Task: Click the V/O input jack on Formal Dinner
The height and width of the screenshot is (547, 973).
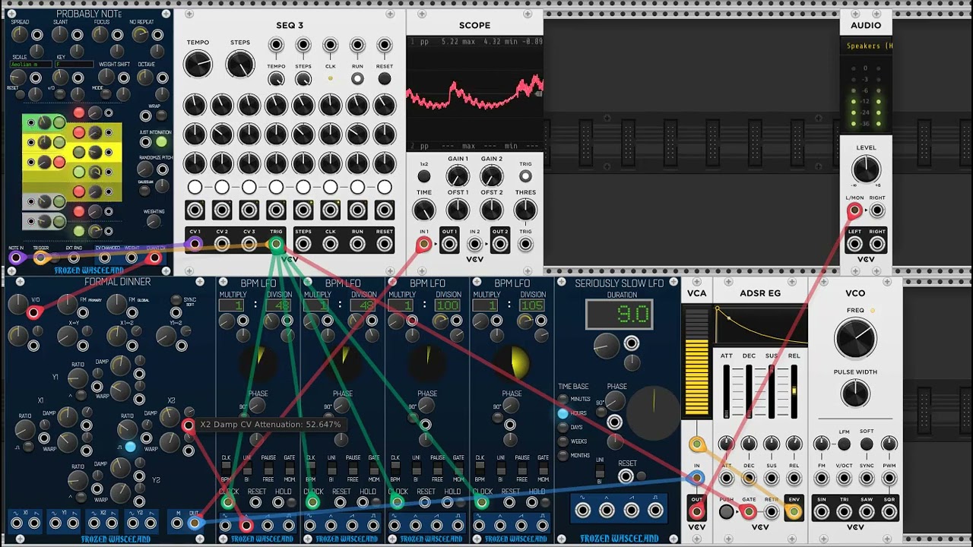Action: 33,312
